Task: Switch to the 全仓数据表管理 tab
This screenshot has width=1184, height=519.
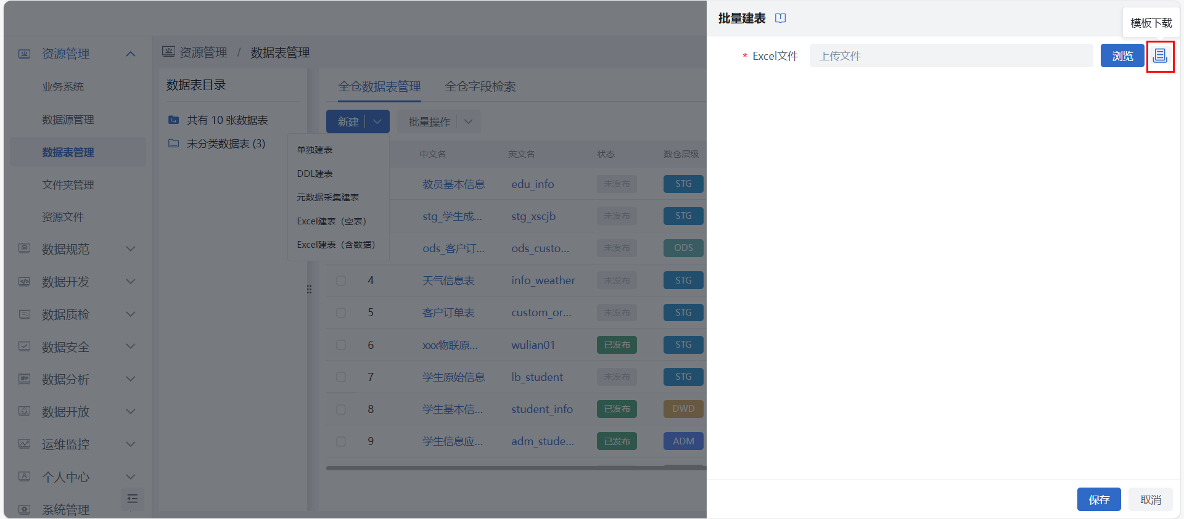Action: 379,87
